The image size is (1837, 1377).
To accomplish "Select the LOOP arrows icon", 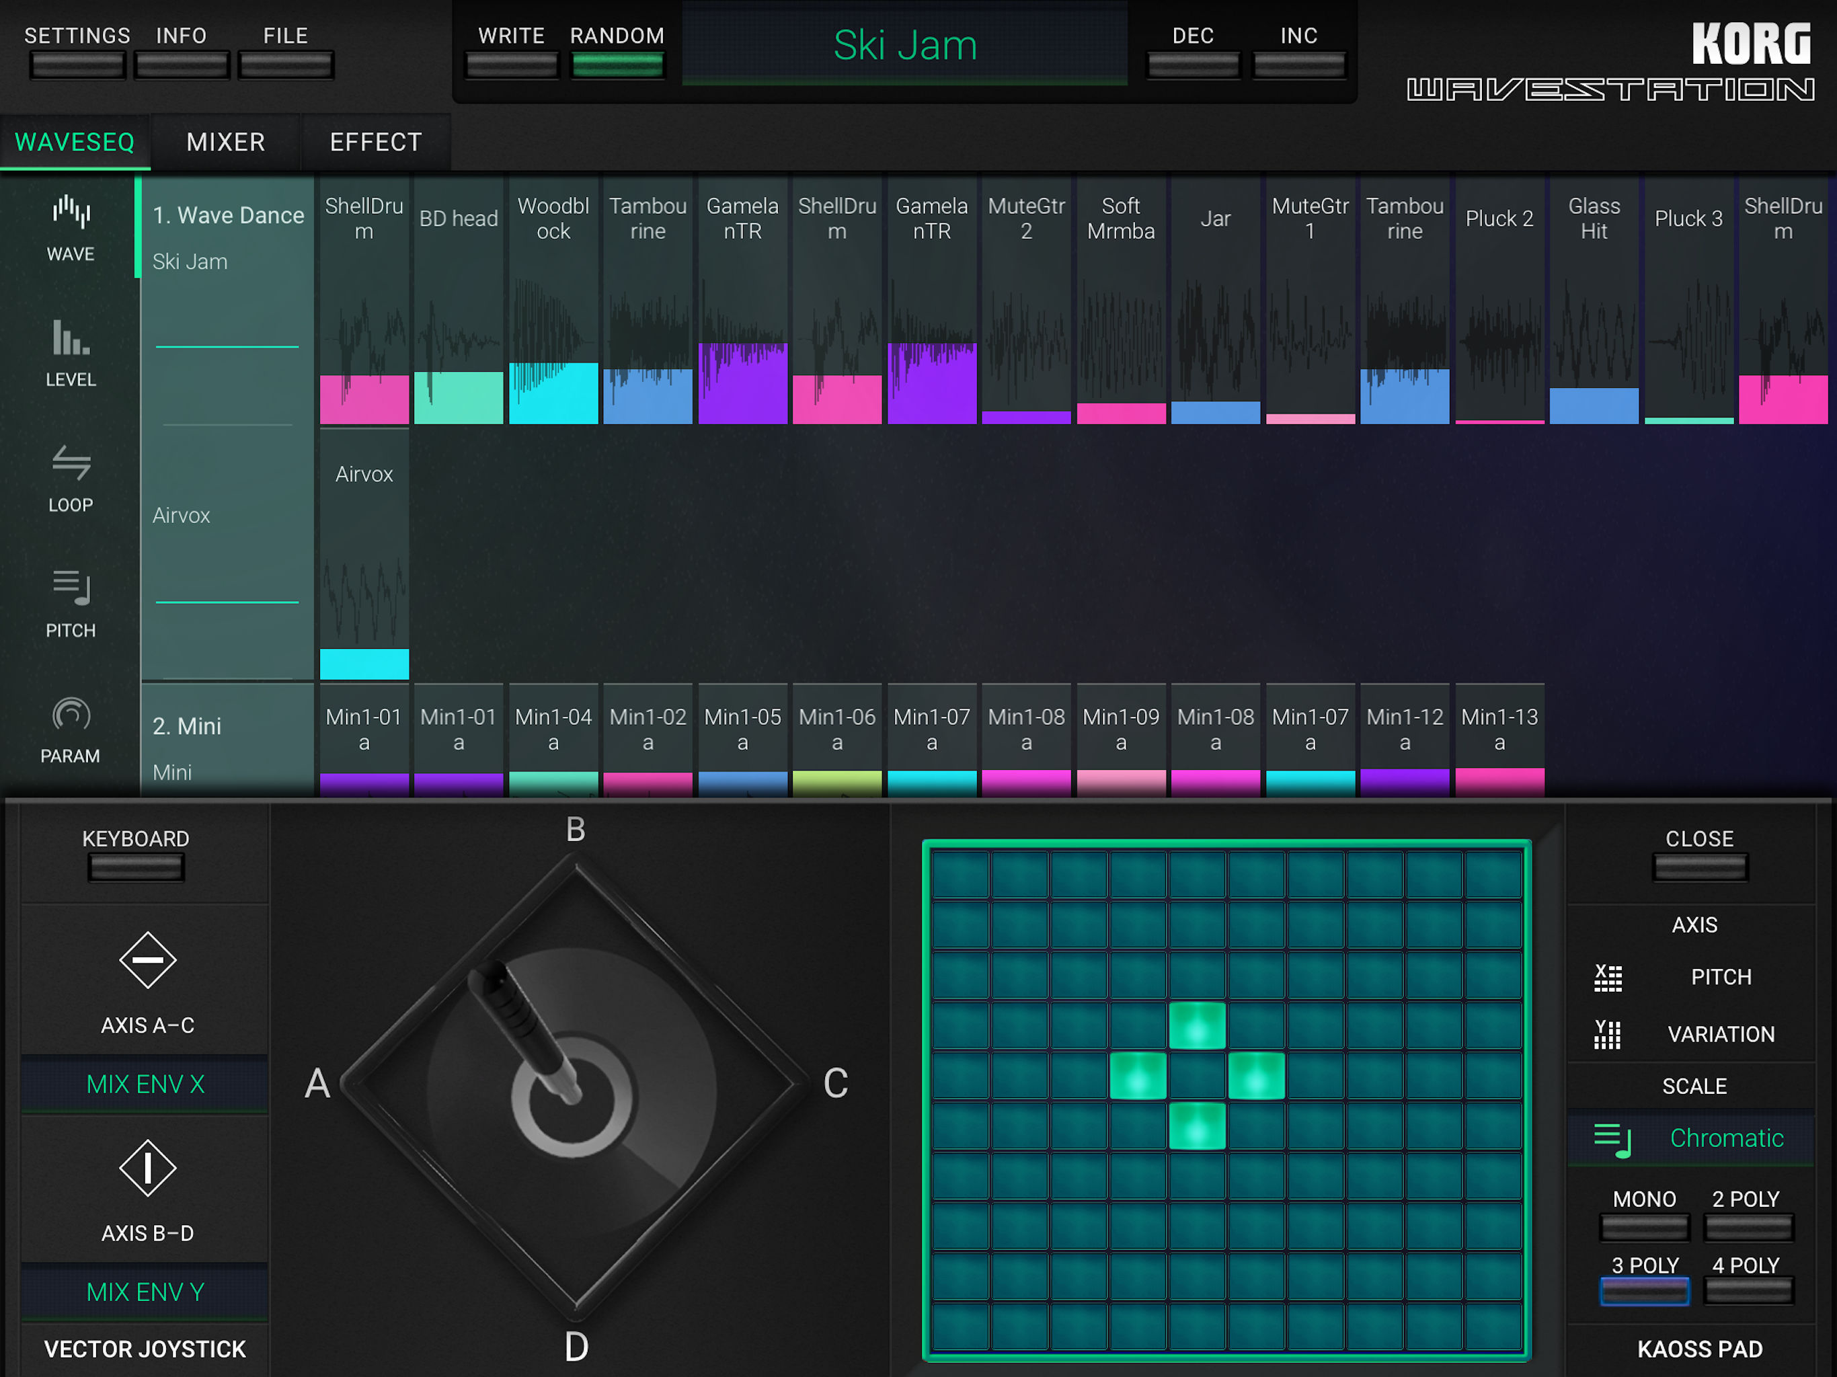I will point(71,463).
